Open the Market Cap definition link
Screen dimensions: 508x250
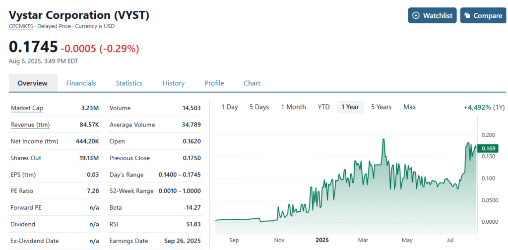(27, 108)
